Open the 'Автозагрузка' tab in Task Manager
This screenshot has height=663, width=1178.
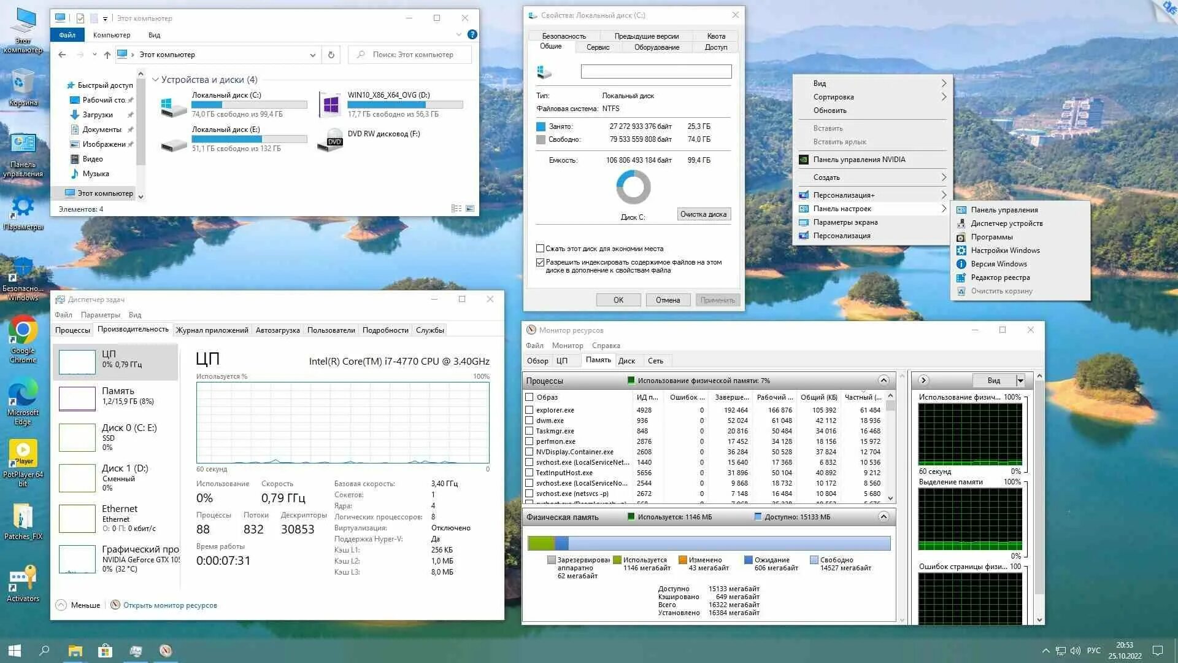click(x=277, y=330)
